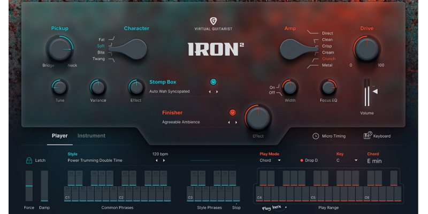Set Amp to Clean

pos(327,40)
